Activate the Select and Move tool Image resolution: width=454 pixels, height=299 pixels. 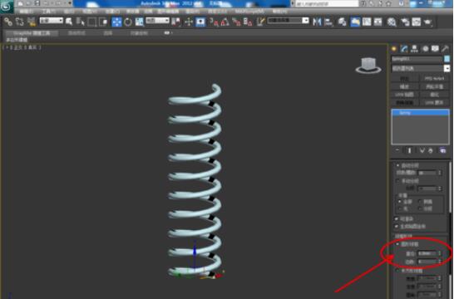coord(116,22)
